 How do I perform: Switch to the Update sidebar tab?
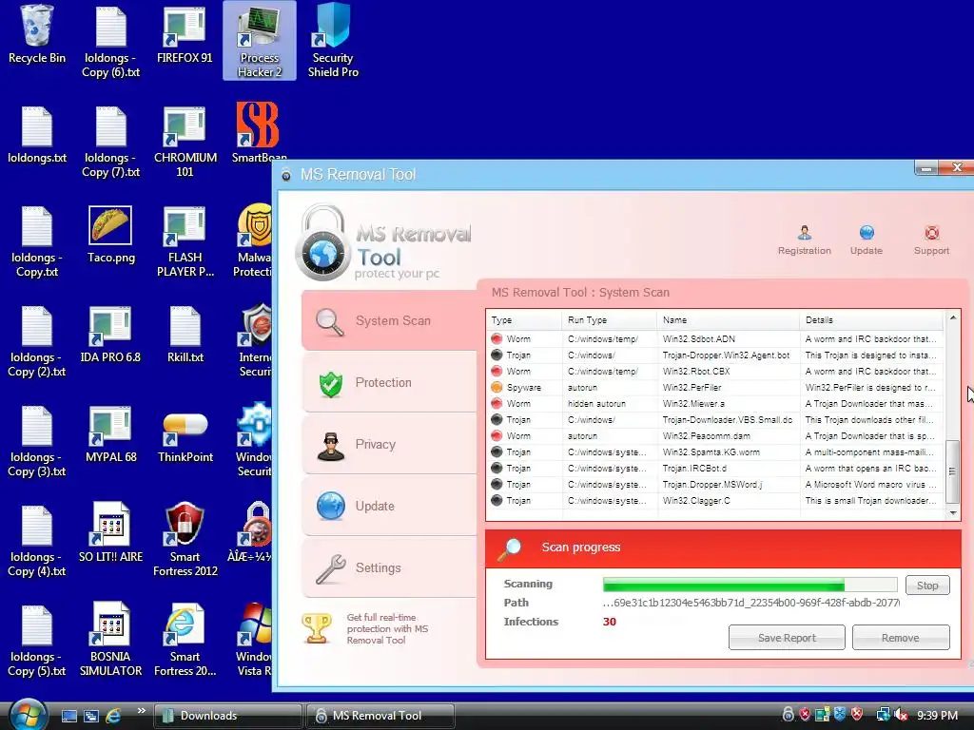[x=390, y=506]
